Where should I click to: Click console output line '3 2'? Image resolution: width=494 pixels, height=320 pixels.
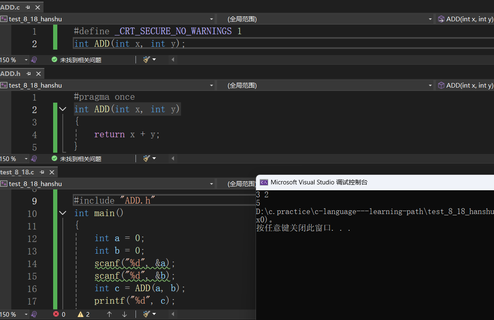(262, 195)
